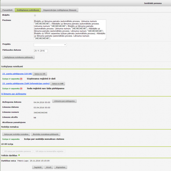
Task: Click Izslēgšanas noteikumu pārbaude button
Action: point(19,57)
